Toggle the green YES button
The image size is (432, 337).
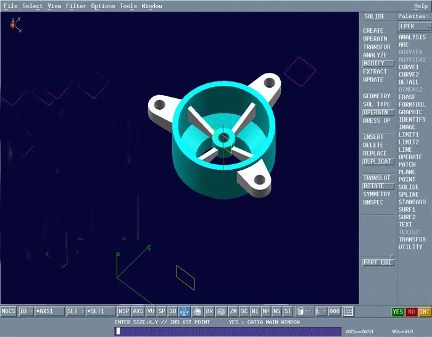tap(398, 312)
